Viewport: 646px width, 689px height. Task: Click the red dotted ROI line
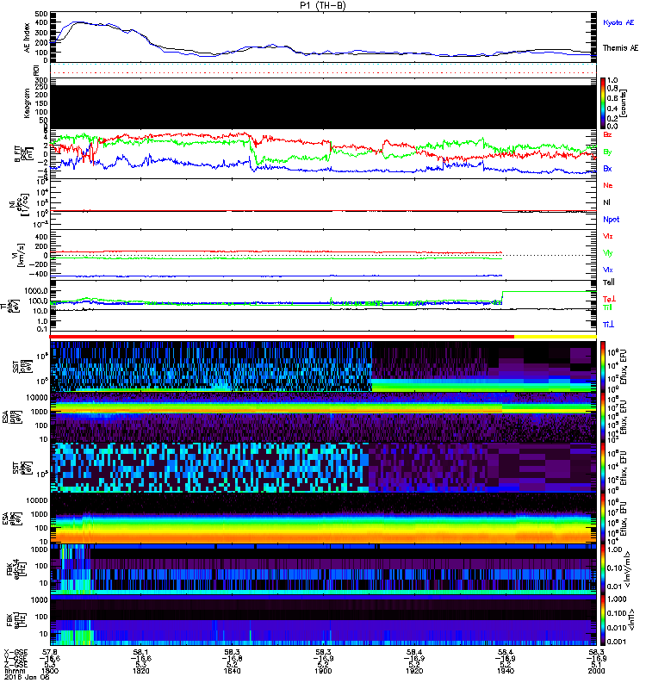pyautogui.click(x=323, y=73)
